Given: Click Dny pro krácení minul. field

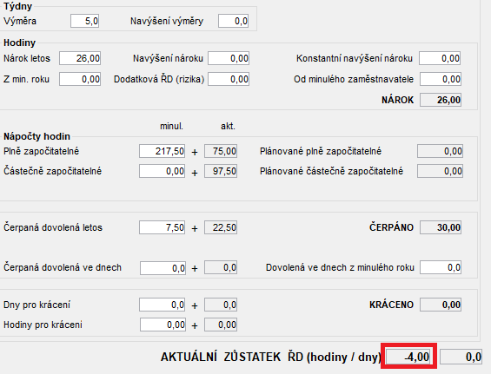Looking at the screenshot, I should coord(163,305).
